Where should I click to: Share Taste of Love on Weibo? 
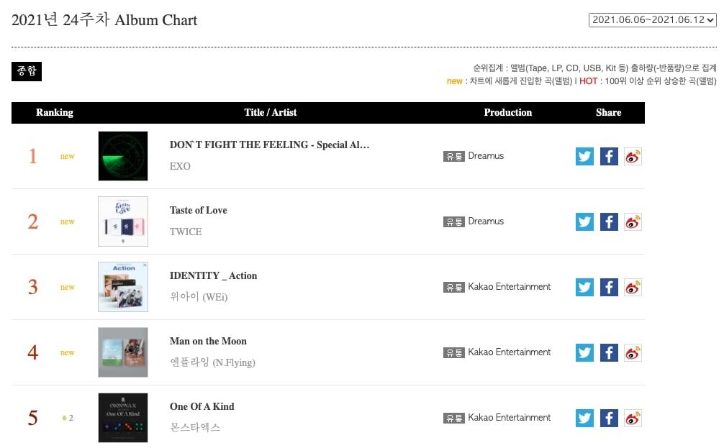(633, 221)
